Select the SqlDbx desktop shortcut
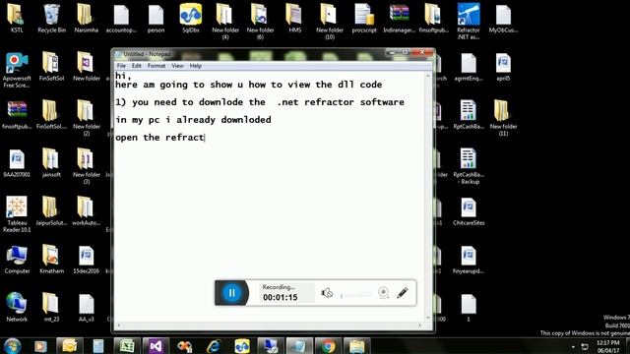The width and height of the screenshot is (630, 354). (191, 19)
